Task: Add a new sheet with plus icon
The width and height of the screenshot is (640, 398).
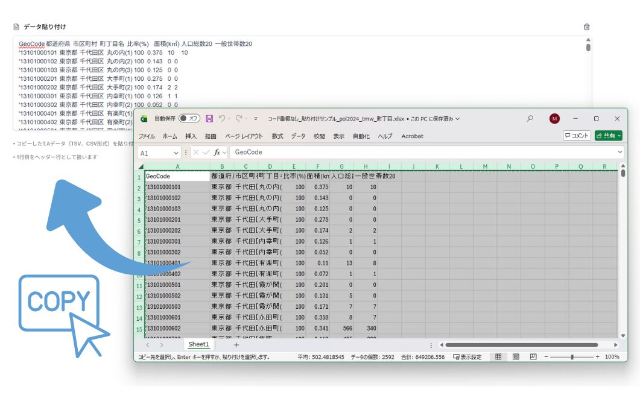Action: pos(236,345)
